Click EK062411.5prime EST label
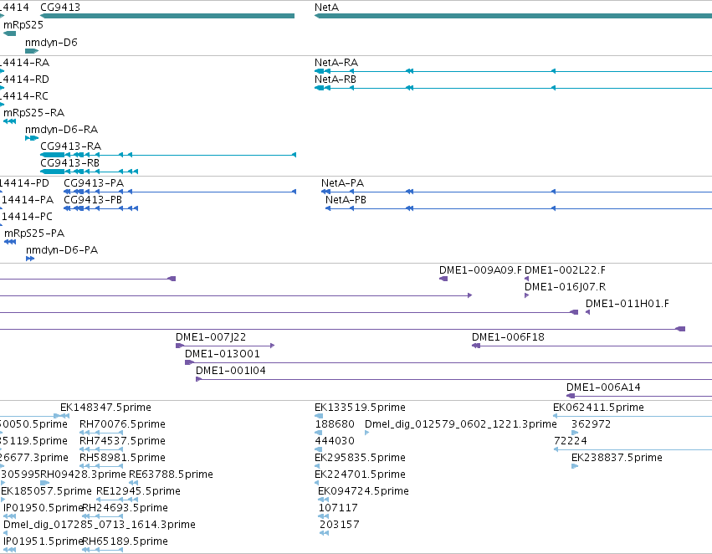 point(598,407)
